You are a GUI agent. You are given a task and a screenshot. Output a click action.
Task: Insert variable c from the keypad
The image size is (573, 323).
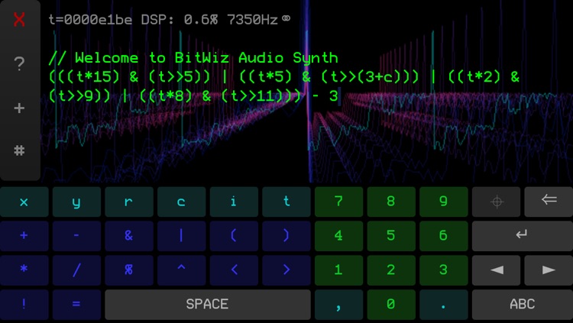[x=181, y=202]
